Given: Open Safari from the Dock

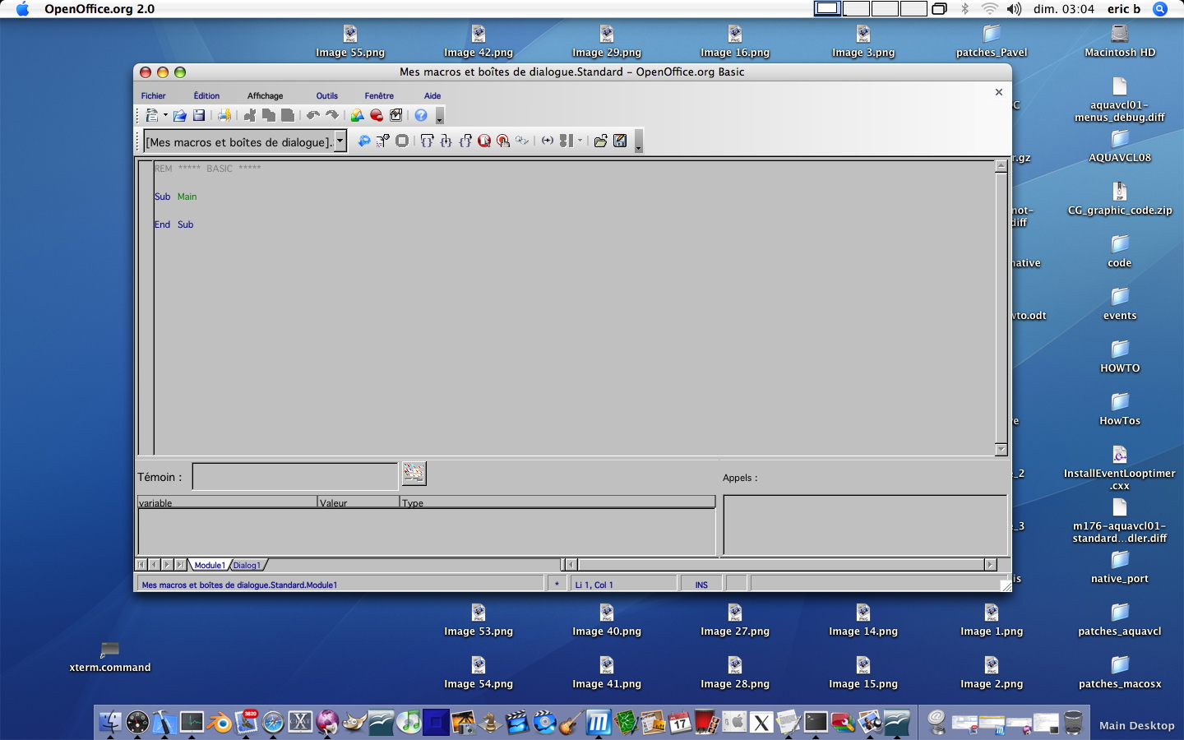Looking at the screenshot, I should pyautogui.click(x=273, y=722).
